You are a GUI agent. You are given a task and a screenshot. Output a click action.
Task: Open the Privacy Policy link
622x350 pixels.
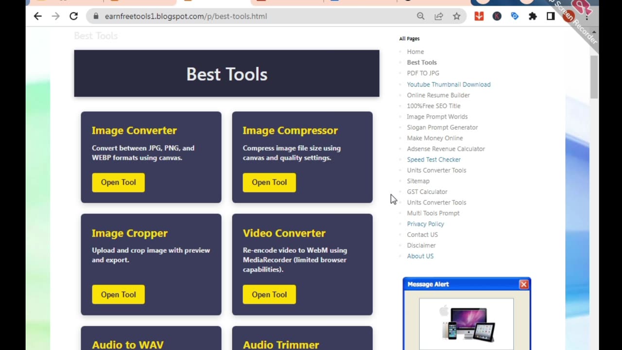[425, 224]
